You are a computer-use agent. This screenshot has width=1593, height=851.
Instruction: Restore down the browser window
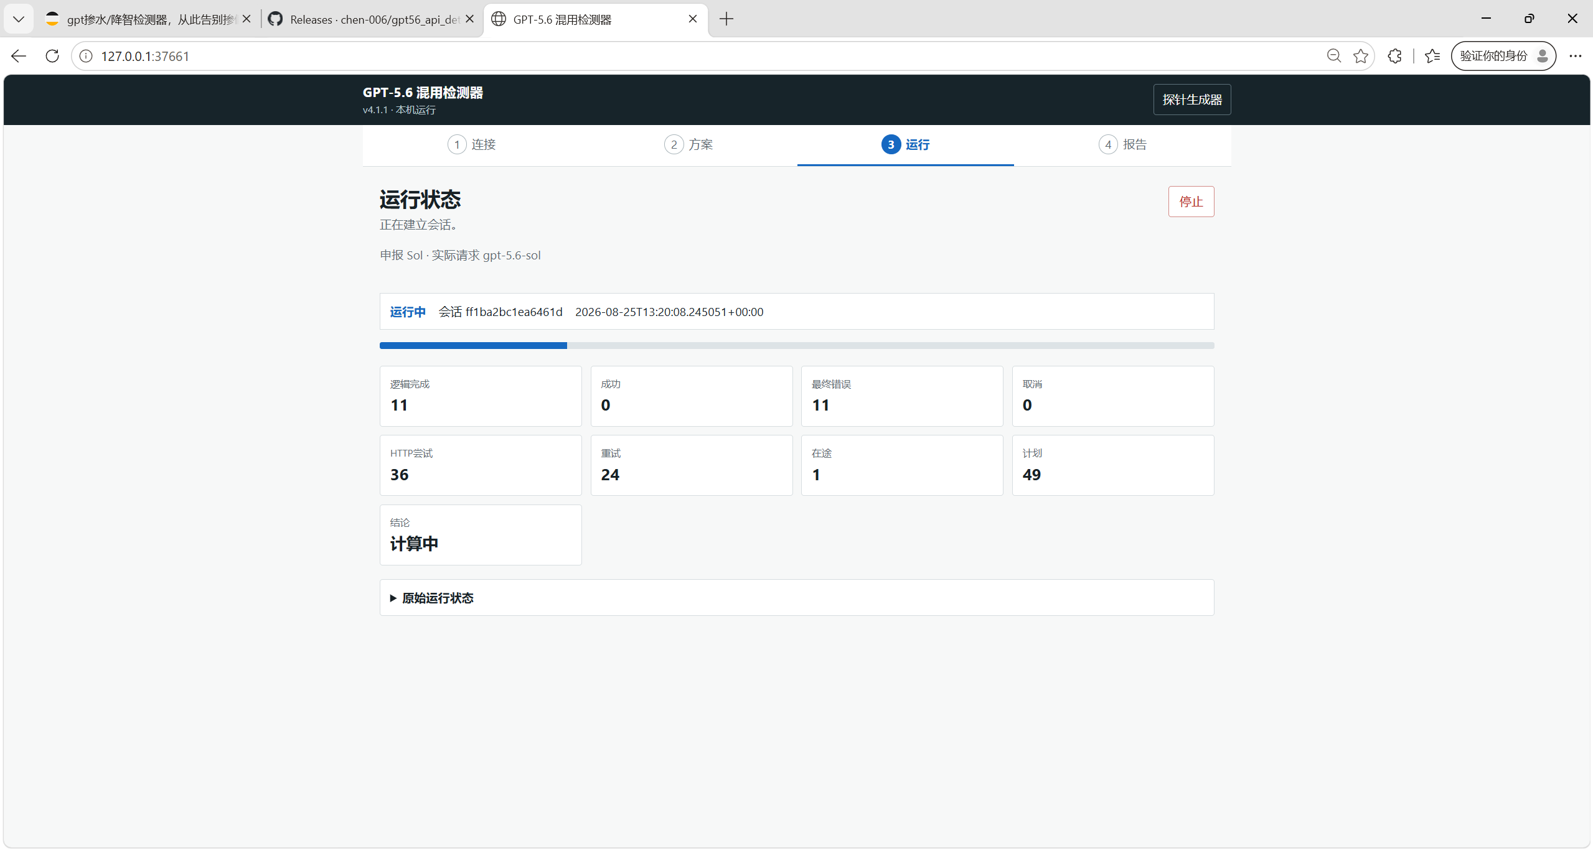(1529, 19)
